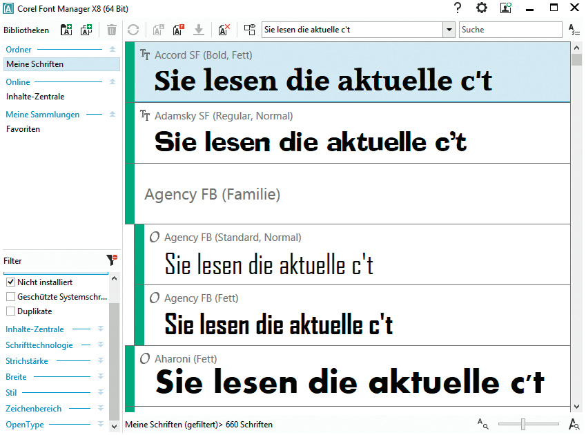
Task: Click into the Suche search field
Action: pyautogui.click(x=510, y=30)
